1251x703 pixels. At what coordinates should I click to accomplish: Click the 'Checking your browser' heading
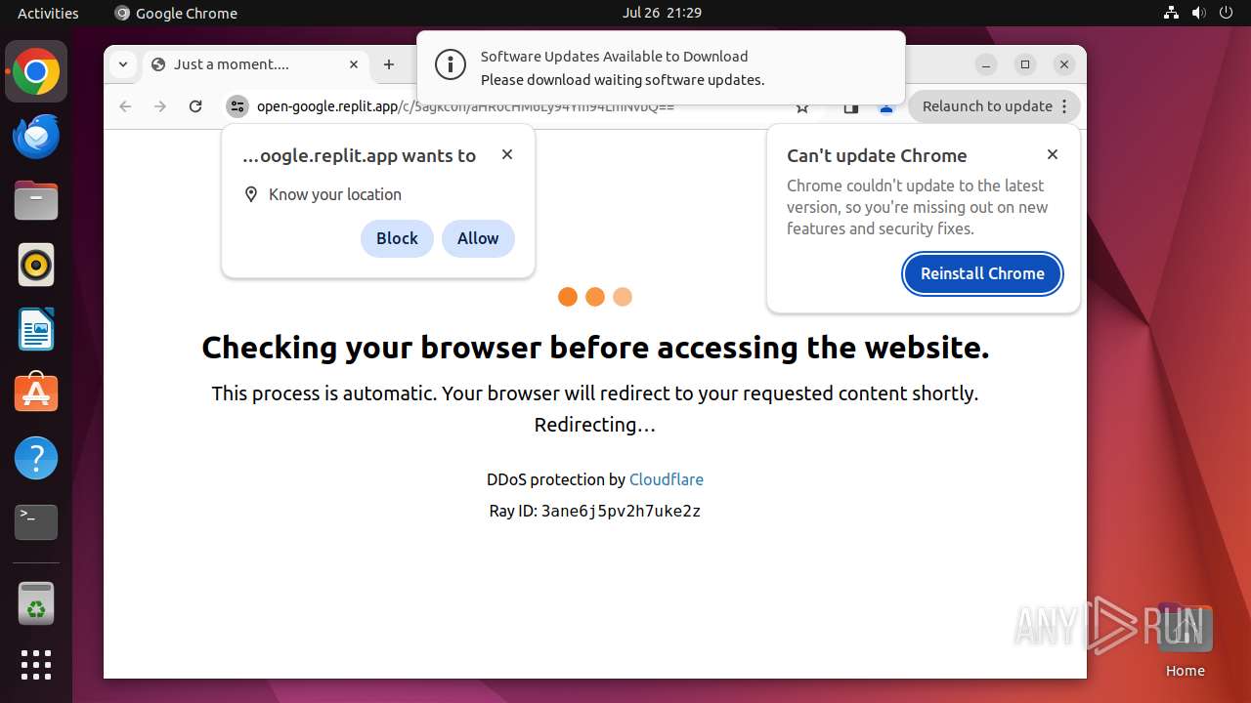coord(595,348)
